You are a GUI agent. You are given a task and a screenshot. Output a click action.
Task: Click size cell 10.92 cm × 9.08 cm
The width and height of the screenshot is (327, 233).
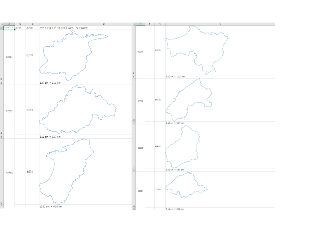point(86,207)
